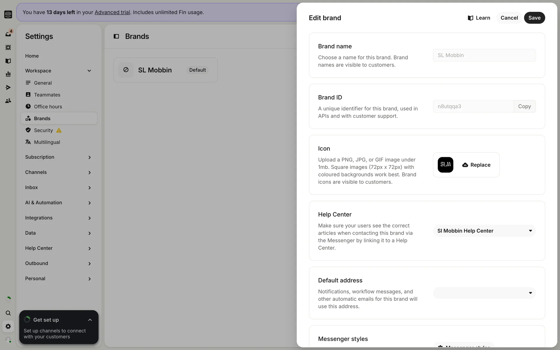
Task: Collapse the Workspace settings section
Action: 89,71
